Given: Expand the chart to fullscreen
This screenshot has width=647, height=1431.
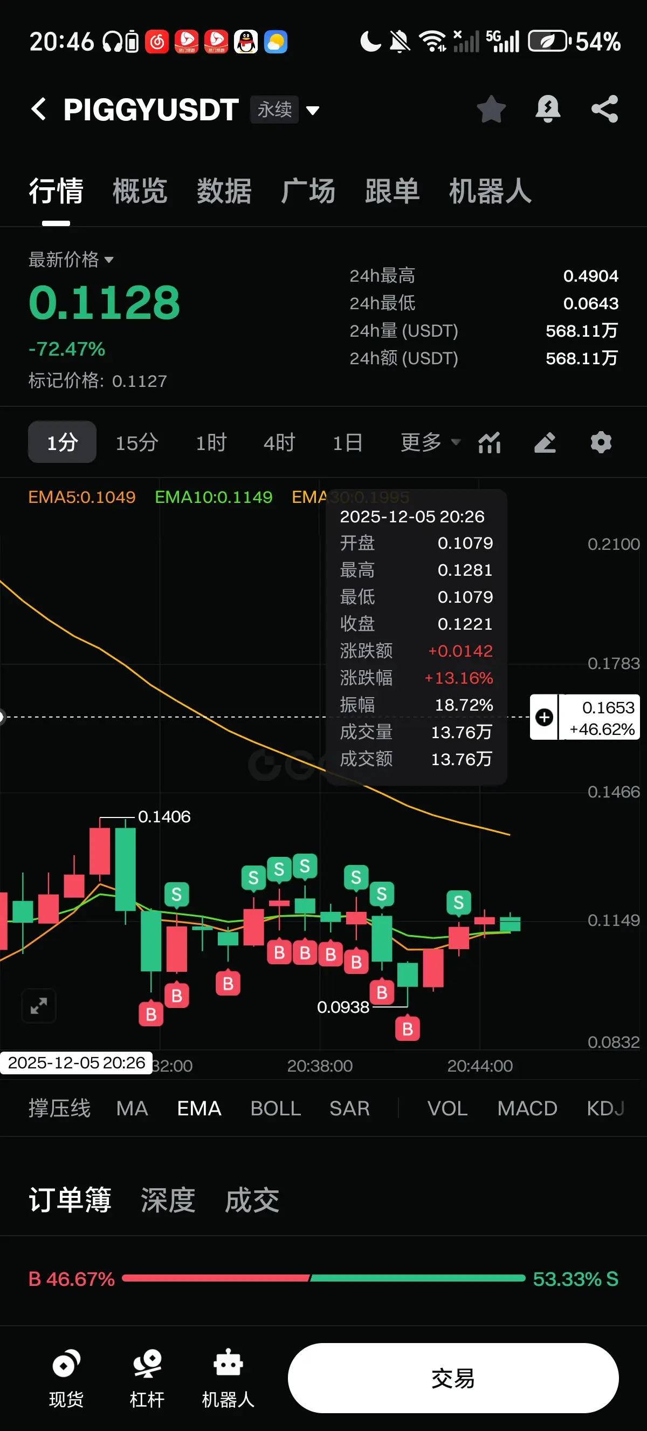Looking at the screenshot, I should [39, 1005].
